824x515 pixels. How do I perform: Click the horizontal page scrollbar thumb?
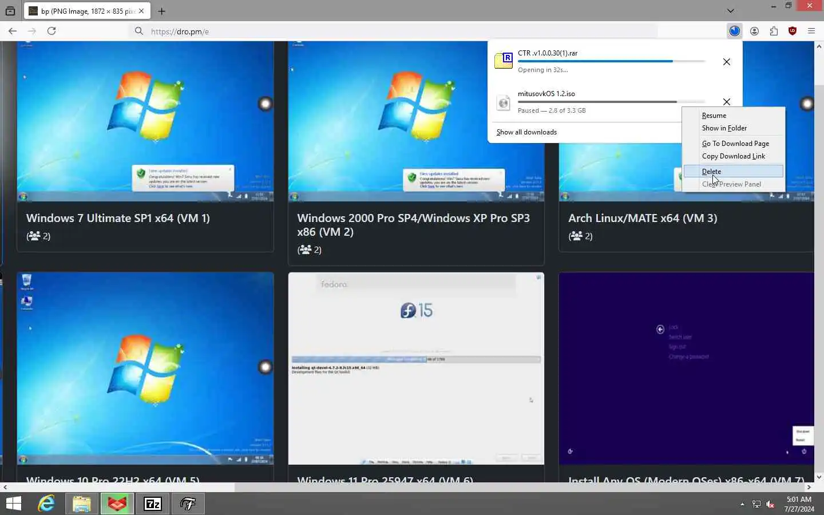point(121,488)
